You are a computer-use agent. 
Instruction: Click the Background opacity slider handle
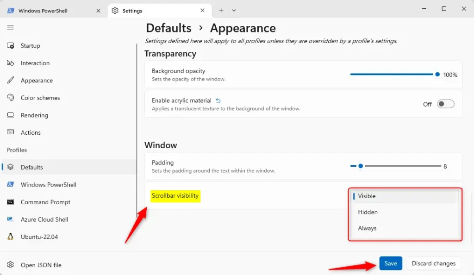pos(437,75)
